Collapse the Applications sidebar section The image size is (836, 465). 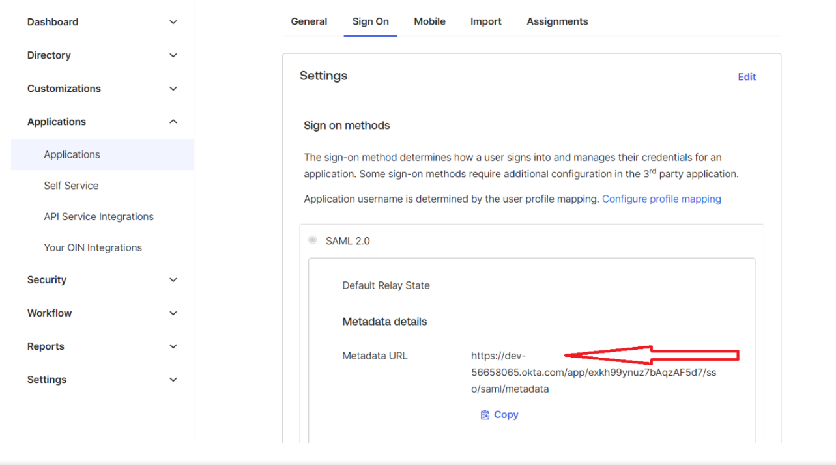(173, 122)
